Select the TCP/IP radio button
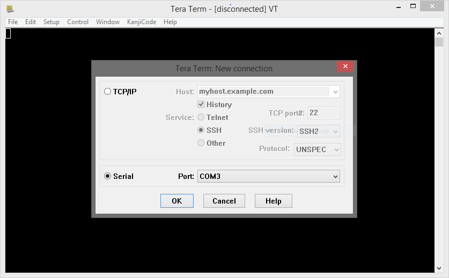This screenshot has height=278, width=449. (107, 92)
